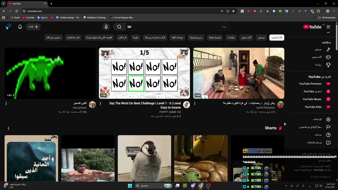Open options menu for التنين الصغير video
Screen dimensions: 338x190
(6, 103)
